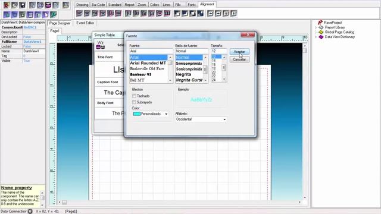Select the Page Designer tab
Screen dimensions: 381x214
pyautogui.click(x=60, y=23)
